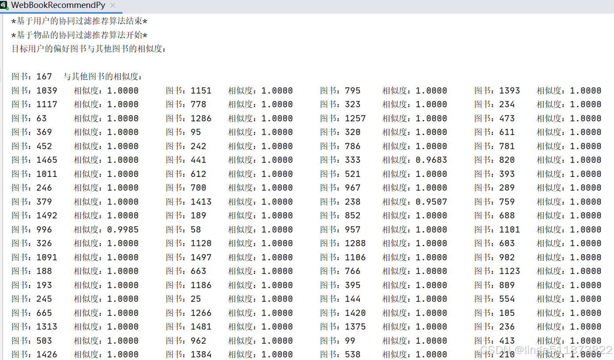Click the entry '图书：1288'
Screen dimensions: 614x360
click(x=343, y=244)
